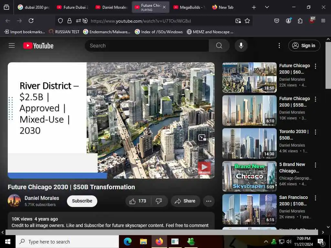Pop out video with picture-in-picture overlay
The image size is (331, 248).
pyautogui.click(x=202, y=138)
